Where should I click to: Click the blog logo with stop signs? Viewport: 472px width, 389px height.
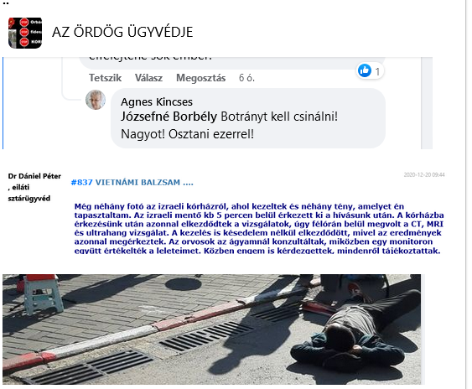(x=25, y=33)
